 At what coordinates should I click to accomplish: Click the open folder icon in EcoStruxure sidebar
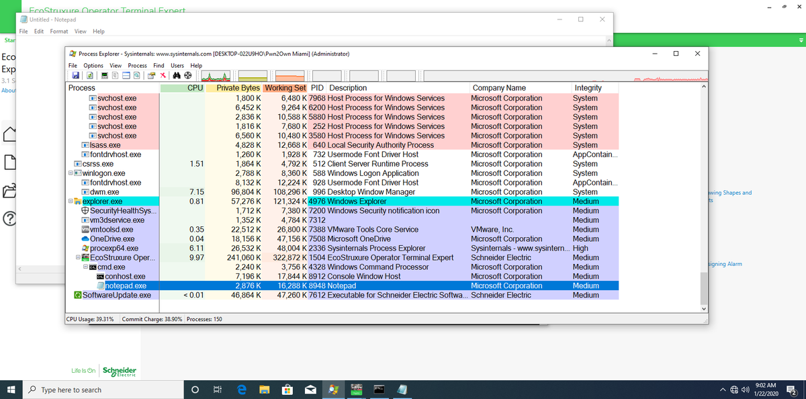pyautogui.click(x=11, y=191)
